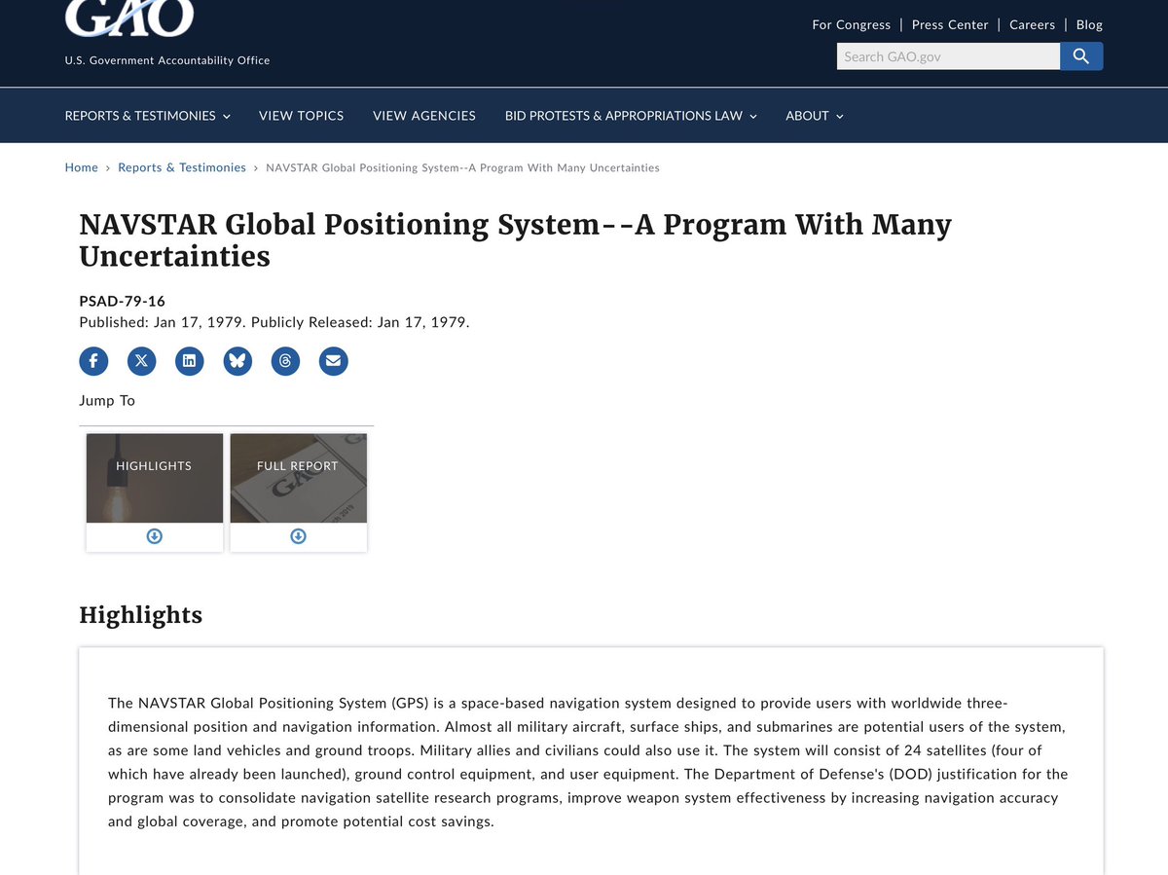Click the search magnifier button
The image size is (1168, 875).
coord(1081,56)
